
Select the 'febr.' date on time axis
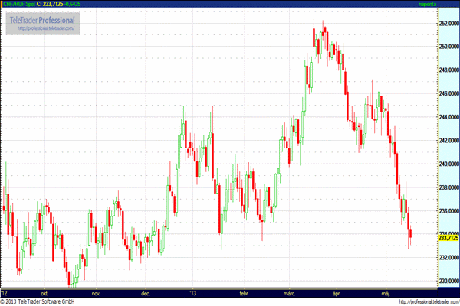click(x=244, y=292)
